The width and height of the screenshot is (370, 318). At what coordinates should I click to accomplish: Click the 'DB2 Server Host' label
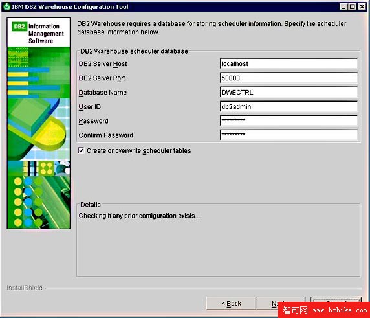103,64
